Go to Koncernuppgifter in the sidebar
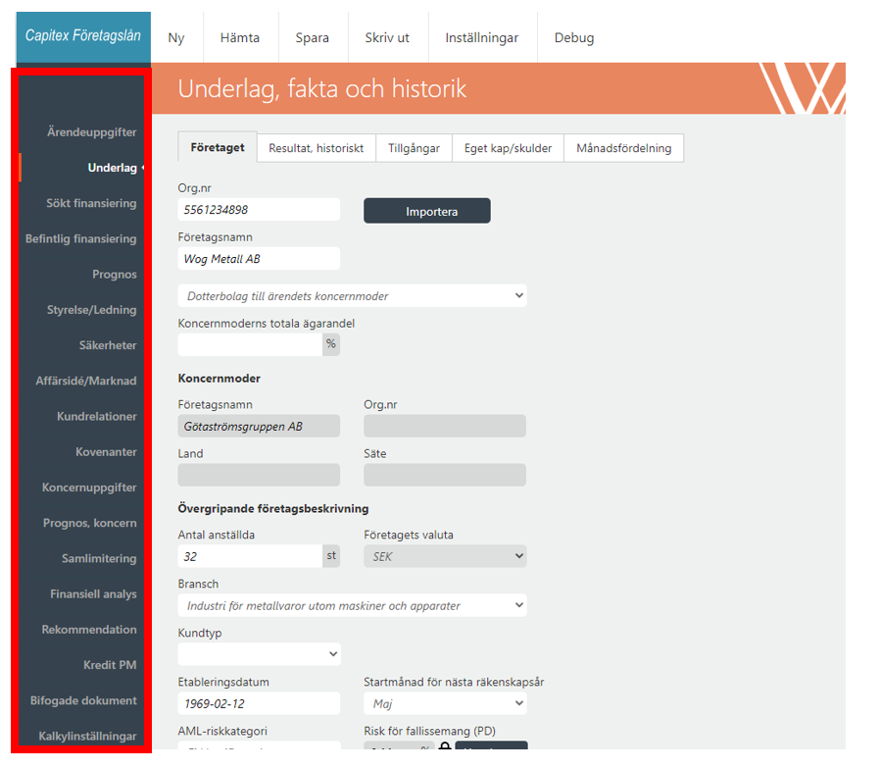This screenshot has height=769, width=879. pyautogui.click(x=89, y=487)
